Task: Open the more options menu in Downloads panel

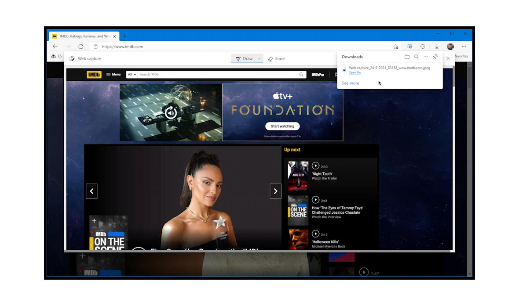Action: 426,57
